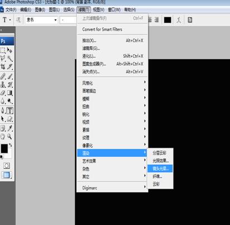Toggle text orientation in options bar
This screenshot has width=230, height=225.
pos(18,19)
